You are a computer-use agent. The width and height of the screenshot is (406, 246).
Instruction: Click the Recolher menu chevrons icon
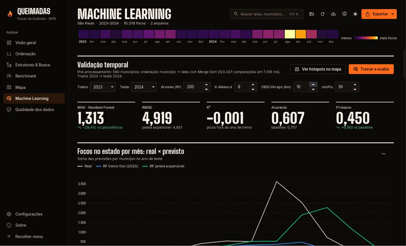coord(9,236)
